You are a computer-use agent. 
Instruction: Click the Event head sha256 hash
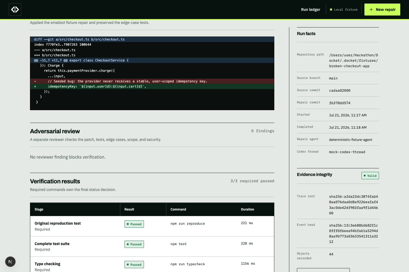point(353,234)
